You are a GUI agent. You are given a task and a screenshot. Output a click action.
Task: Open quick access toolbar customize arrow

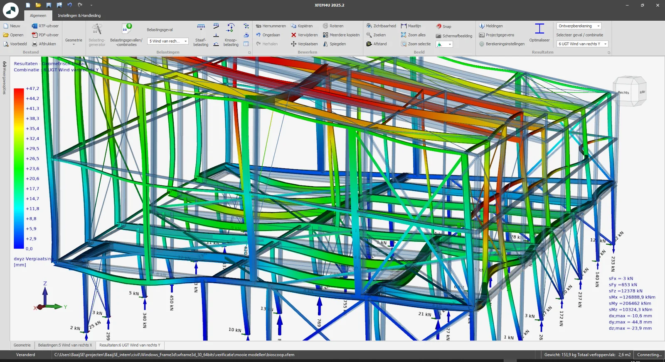point(91,5)
